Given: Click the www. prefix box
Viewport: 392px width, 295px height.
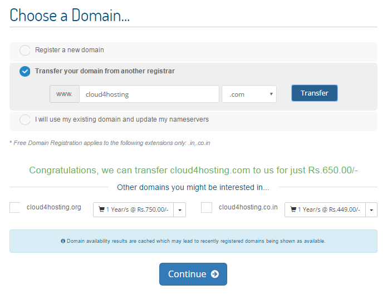Looking at the screenshot, I should (65, 94).
